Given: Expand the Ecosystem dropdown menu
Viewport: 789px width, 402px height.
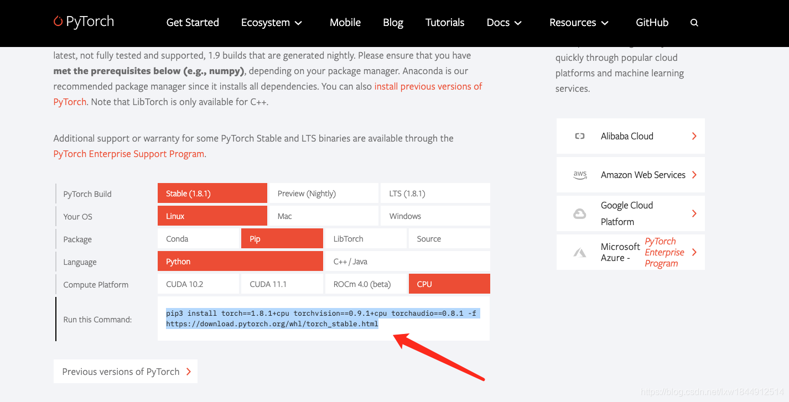Looking at the screenshot, I should pos(272,23).
